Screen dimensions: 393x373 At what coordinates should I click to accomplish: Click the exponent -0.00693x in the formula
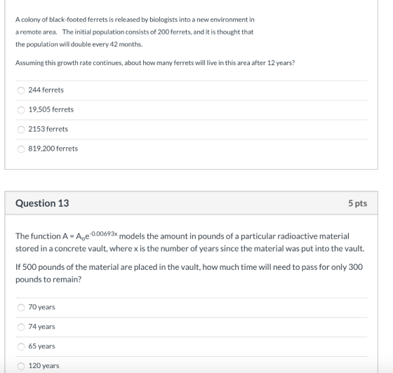click(x=104, y=233)
